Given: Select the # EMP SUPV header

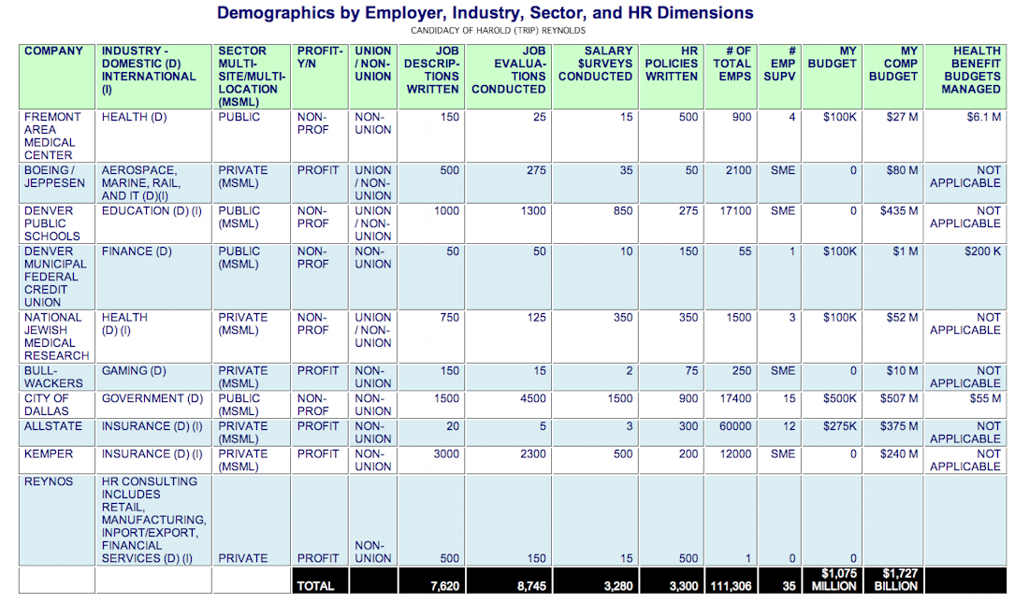Looking at the screenshot, I should (x=779, y=77).
